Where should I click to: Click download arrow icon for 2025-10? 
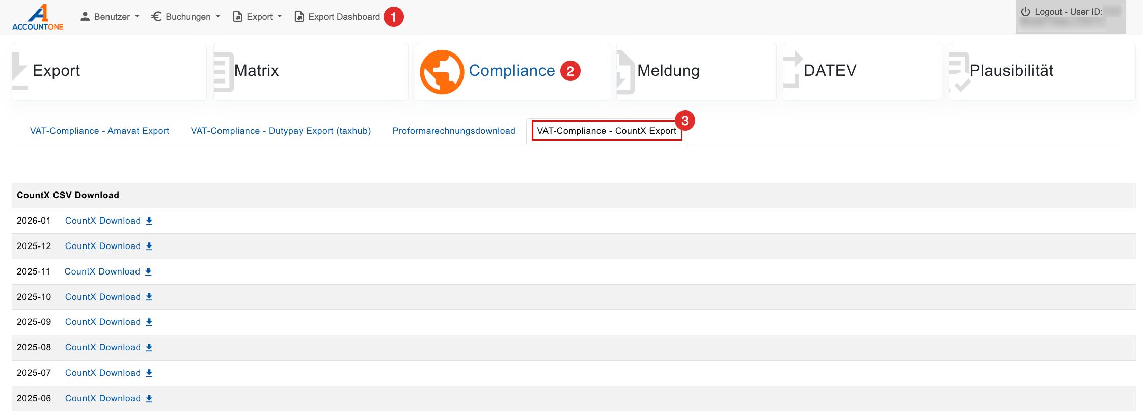[149, 297]
